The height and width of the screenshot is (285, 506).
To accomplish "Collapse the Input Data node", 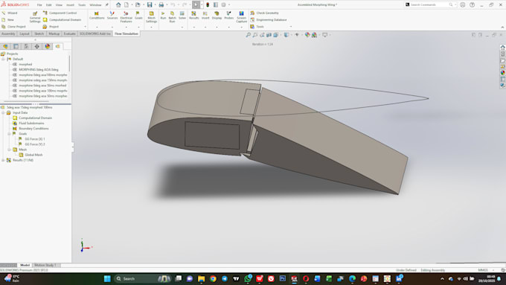I will point(3,112).
